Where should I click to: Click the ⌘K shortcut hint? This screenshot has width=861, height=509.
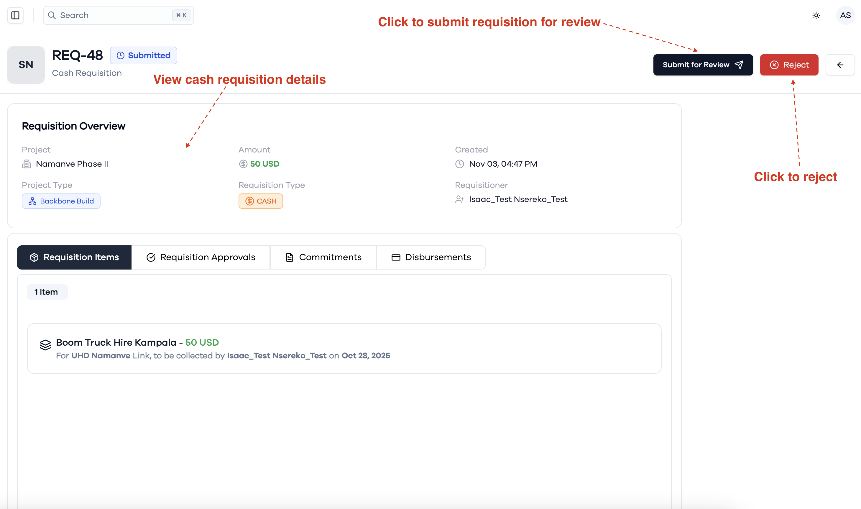(x=181, y=15)
